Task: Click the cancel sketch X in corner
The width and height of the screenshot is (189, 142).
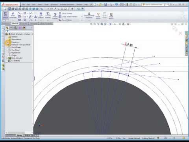Action: [180, 33]
